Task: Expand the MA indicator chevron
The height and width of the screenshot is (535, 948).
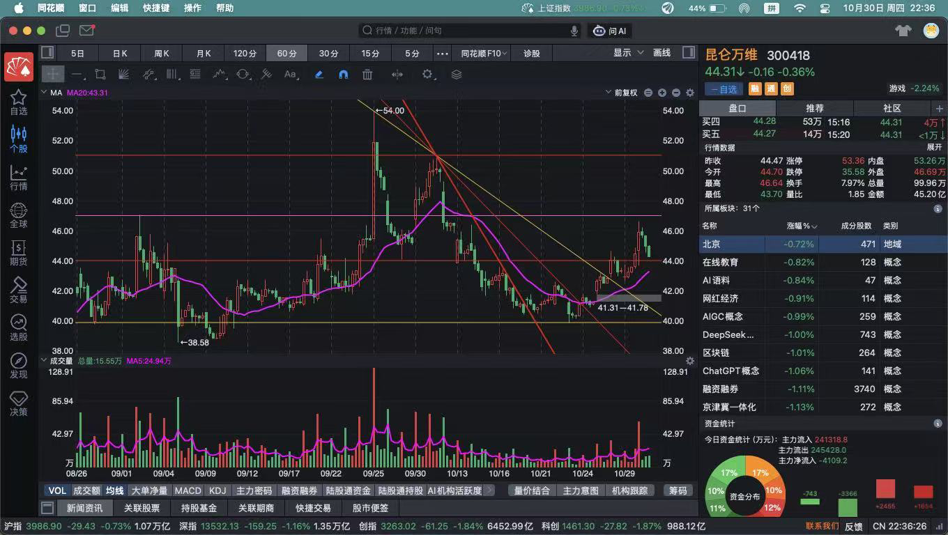Action: coord(44,93)
